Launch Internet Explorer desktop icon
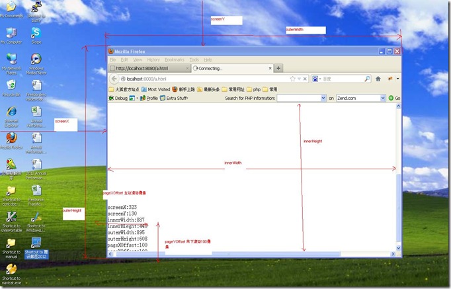The height and width of the screenshot is (289, 451). tap(11, 117)
